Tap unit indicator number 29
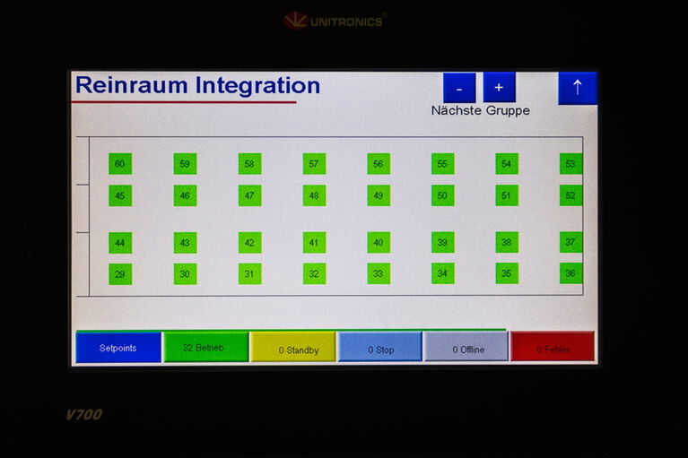688x458 pixels. coord(120,274)
